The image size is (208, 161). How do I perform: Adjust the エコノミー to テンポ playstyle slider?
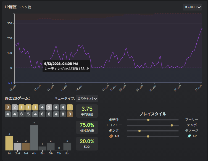point(153,125)
